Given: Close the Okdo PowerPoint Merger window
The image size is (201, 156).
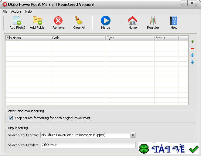Looking at the screenshot, I should [x=192, y=3].
